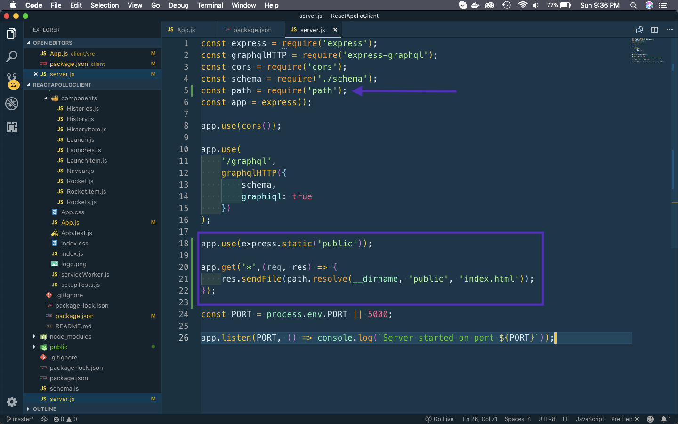Expand the Outline section

[45, 409]
